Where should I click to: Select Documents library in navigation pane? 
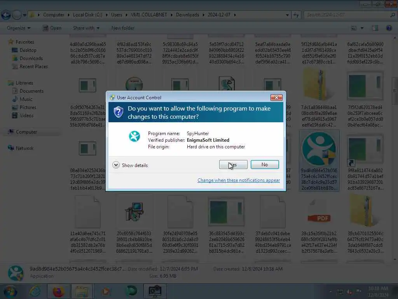pos(31,91)
